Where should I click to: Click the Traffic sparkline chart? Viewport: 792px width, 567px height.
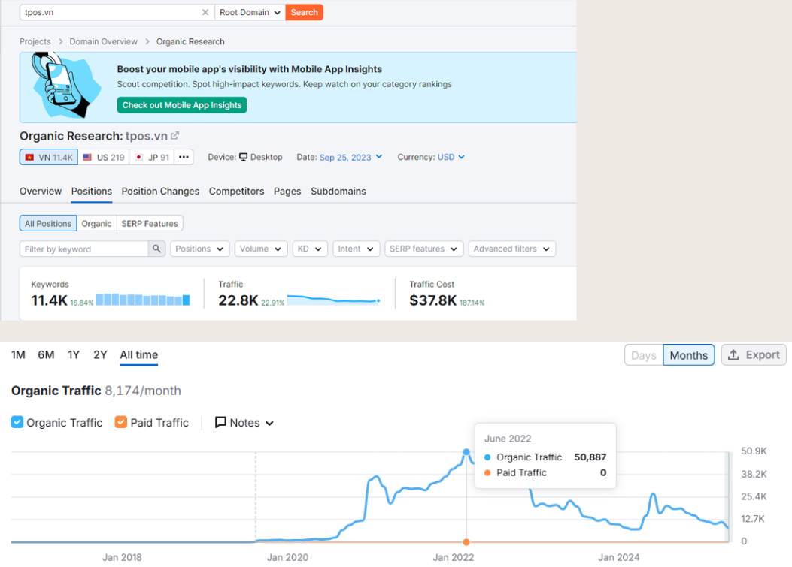click(x=333, y=300)
